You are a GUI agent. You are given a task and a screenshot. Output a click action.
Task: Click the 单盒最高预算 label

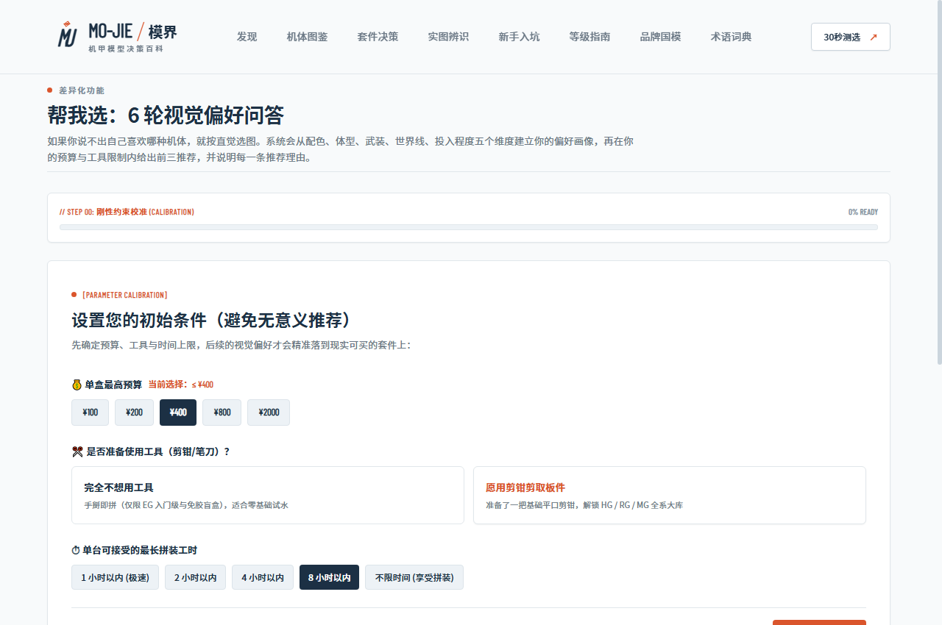pos(113,385)
